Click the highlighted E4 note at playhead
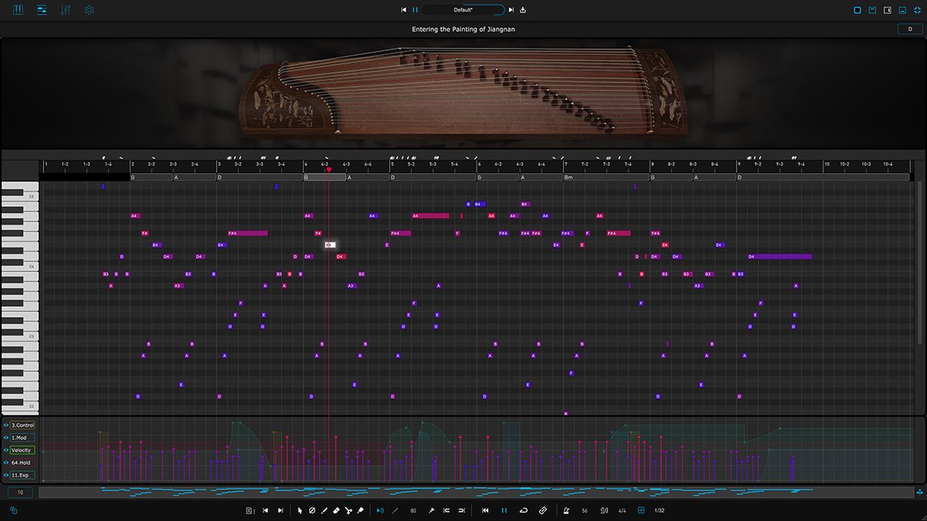Screen dimensions: 927x521 [x=329, y=245]
